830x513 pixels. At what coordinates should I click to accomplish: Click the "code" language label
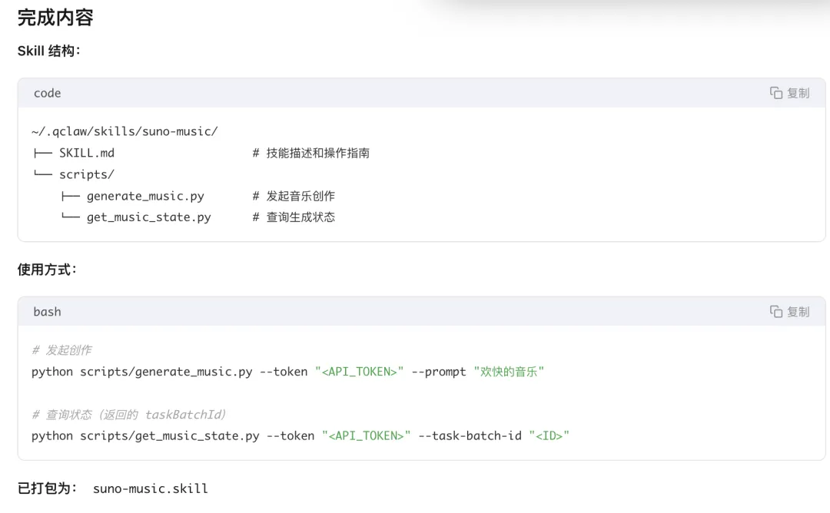(47, 93)
